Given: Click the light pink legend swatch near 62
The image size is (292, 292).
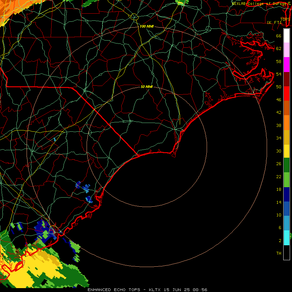Looking at the screenshot, I should pyautogui.click(x=286, y=50).
